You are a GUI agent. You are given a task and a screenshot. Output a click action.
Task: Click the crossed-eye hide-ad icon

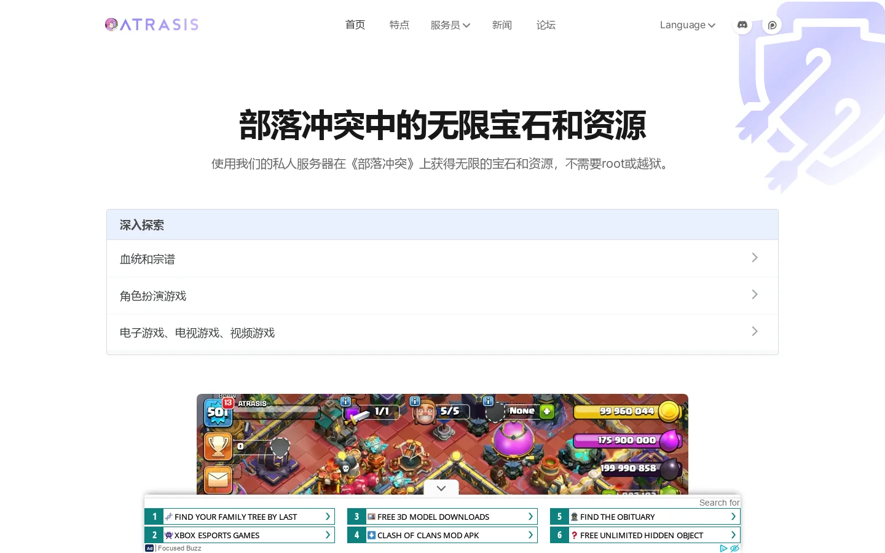pos(734,548)
